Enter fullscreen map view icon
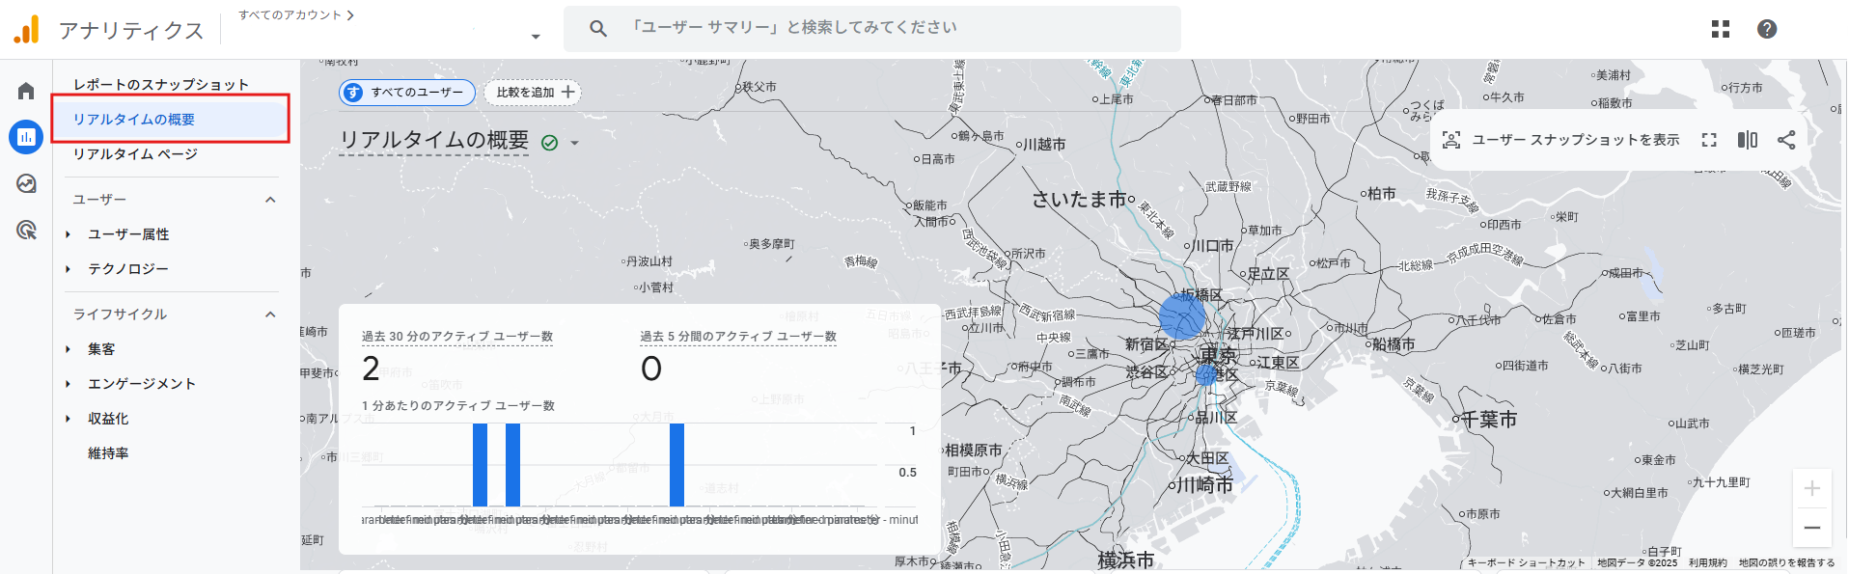 (x=1709, y=140)
